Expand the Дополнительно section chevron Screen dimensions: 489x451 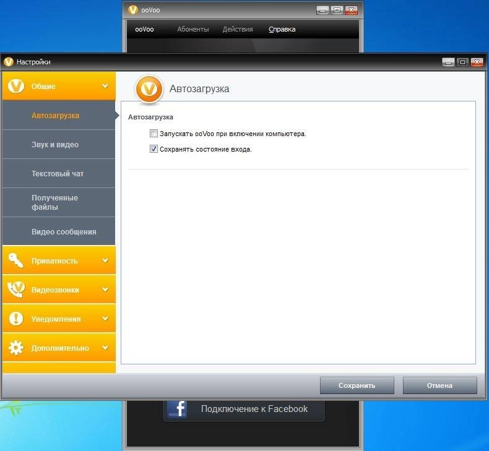(105, 347)
